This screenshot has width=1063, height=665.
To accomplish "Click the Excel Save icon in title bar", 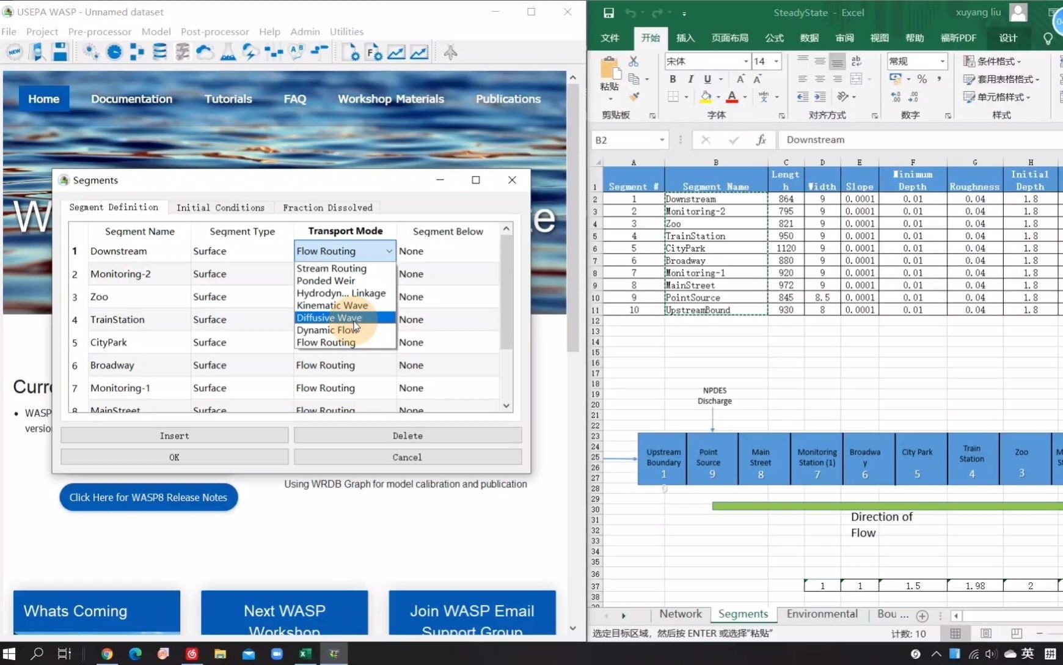I will pos(608,12).
